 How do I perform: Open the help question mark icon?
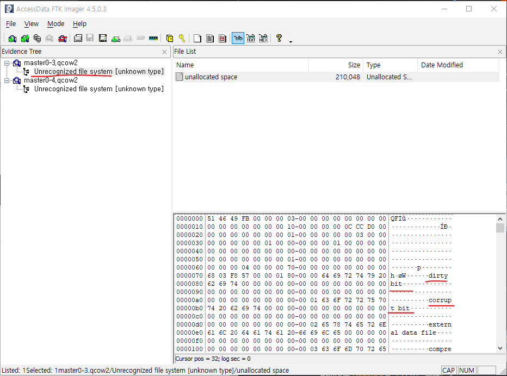pos(279,38)
